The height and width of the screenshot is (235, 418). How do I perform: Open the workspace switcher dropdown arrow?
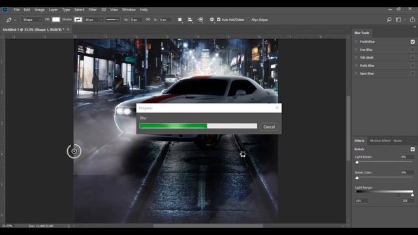[405, 20]
